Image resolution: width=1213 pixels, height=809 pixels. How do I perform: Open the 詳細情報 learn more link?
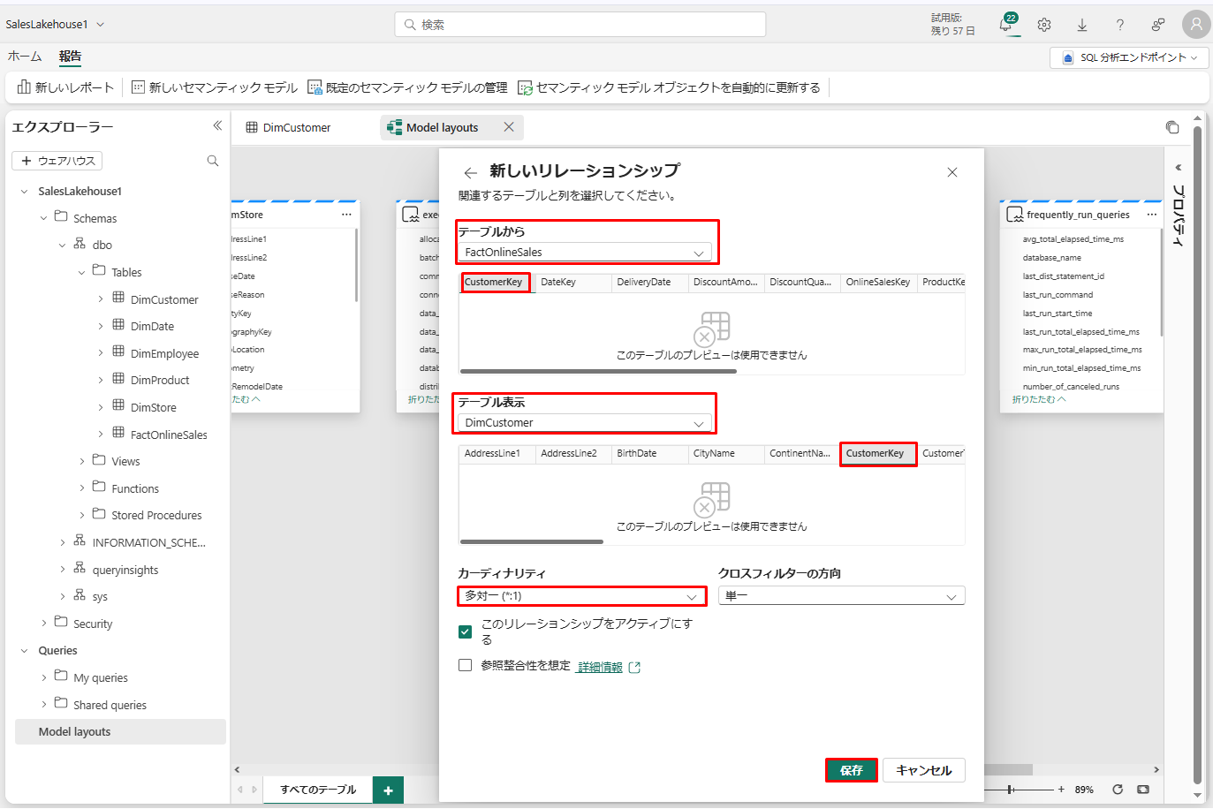click(600, 667)
